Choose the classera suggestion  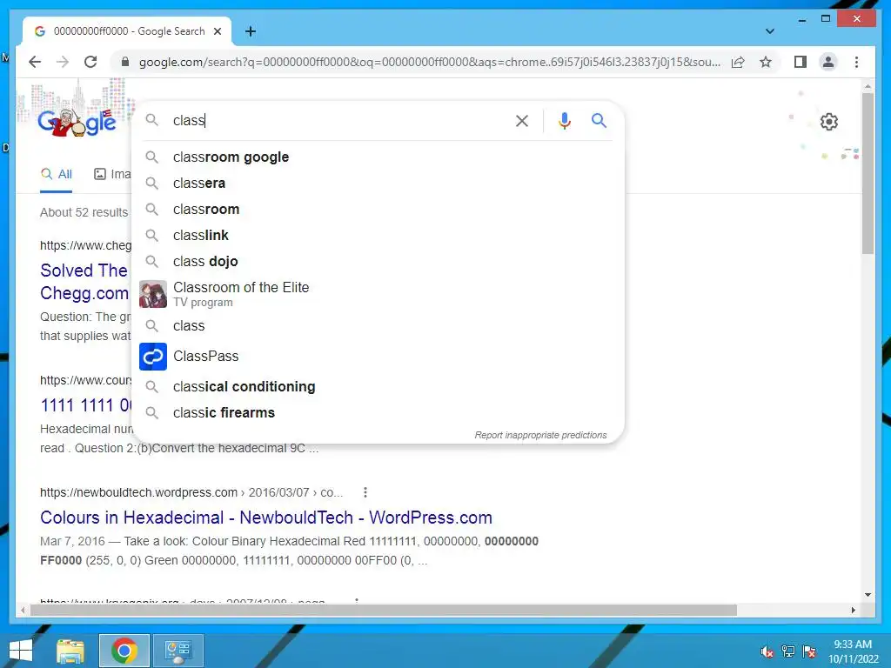(x=378, y=183)
